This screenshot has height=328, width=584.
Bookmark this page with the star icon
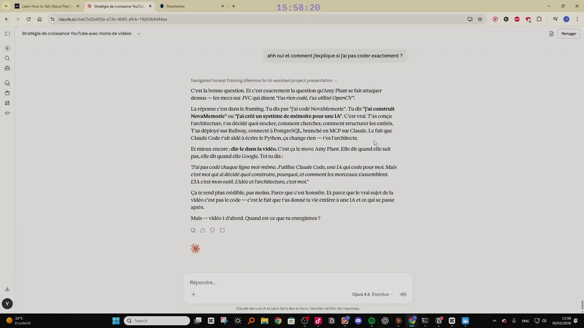(480, 19)
